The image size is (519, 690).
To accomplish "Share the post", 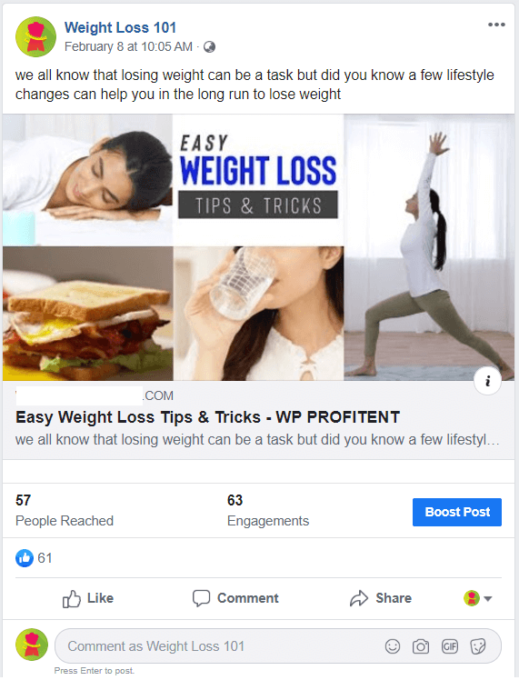I will 381,598.
